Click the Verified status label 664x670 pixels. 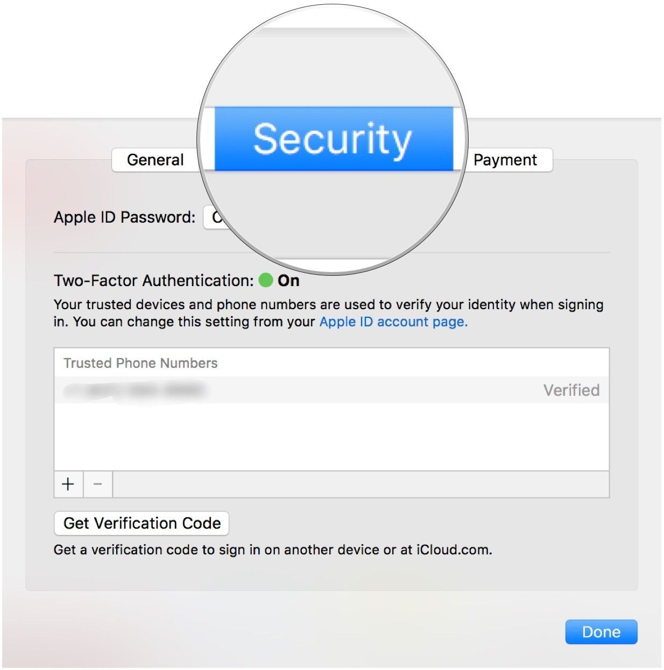click(571, 390)
